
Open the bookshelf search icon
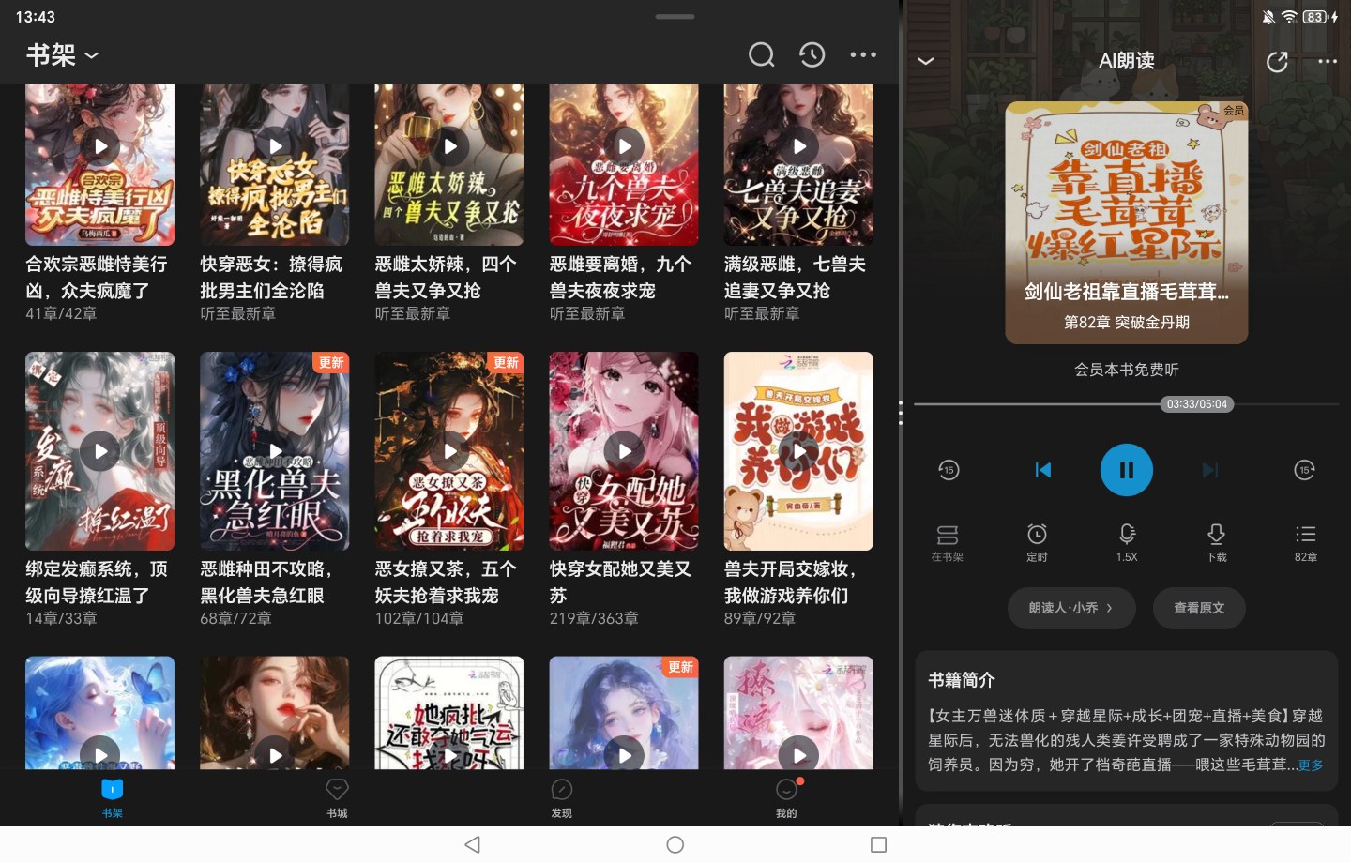point(762,54)
